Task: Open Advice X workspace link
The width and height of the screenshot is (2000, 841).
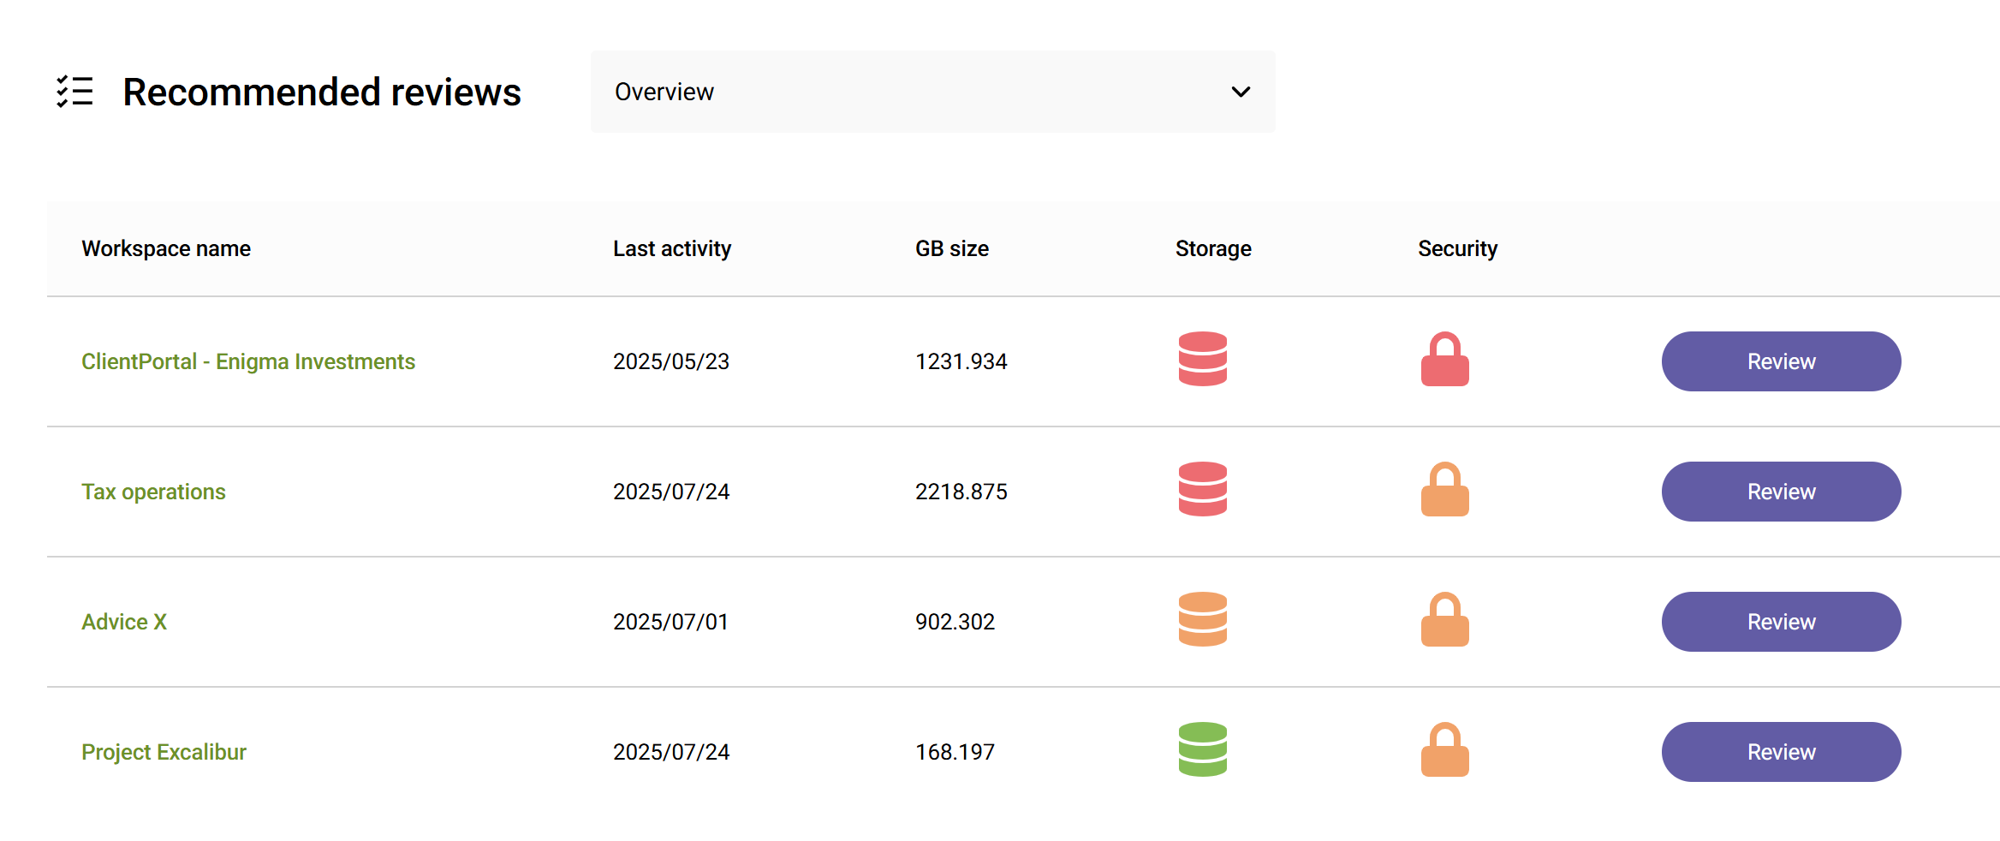Action: (x=124, y=622)
